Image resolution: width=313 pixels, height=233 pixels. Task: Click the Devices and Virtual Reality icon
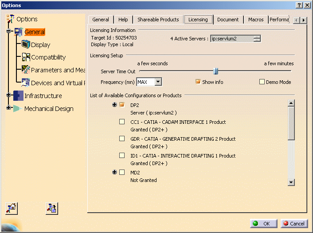click(x=26, y=83)
